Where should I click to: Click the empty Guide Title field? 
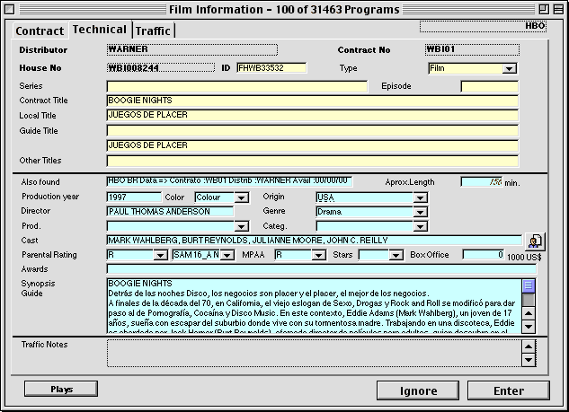click(x=313, y=130)
